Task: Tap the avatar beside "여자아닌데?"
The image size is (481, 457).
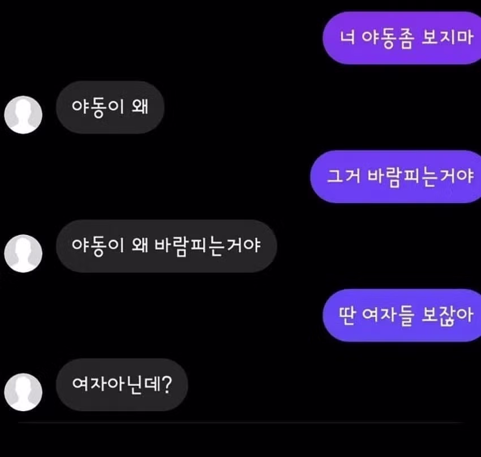Action: [23, 392]
